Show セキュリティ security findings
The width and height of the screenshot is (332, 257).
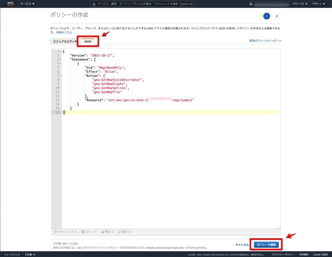tap(66, 232)
